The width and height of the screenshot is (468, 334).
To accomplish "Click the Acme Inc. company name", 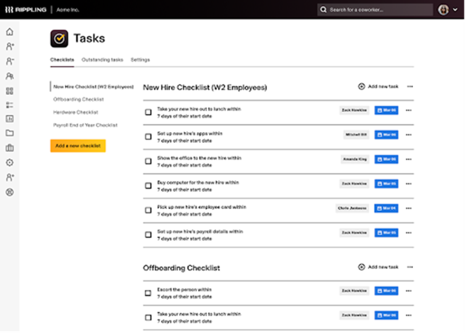I will click(68, 10).
